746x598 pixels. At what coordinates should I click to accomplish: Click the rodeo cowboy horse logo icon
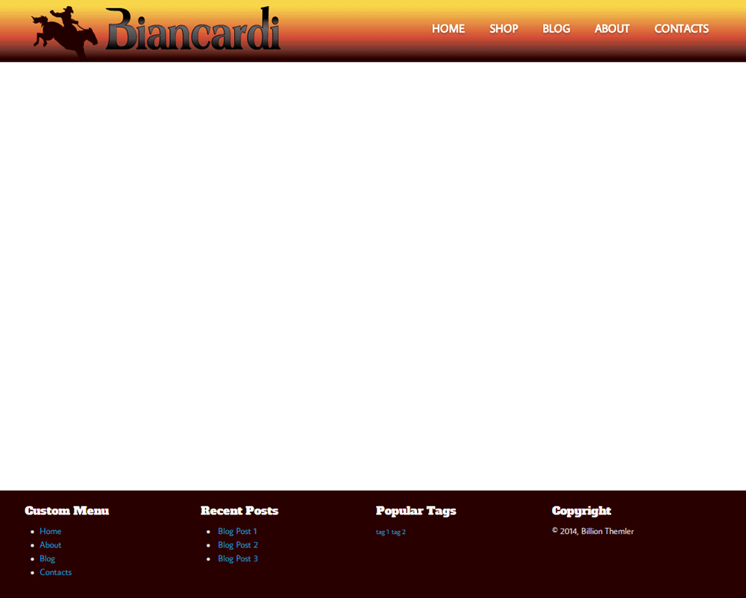65,32
